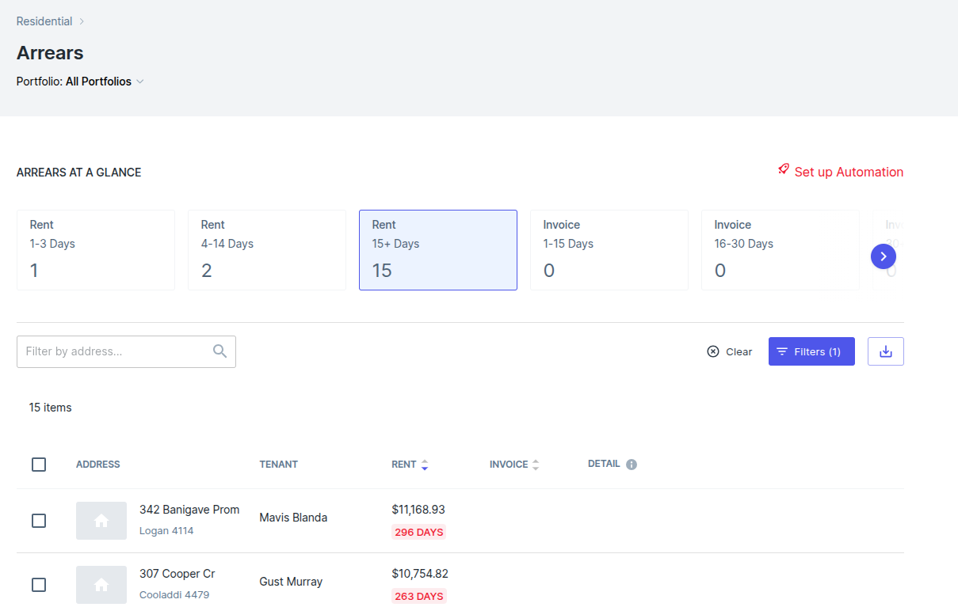This screenshot has width=958, height=607.
Task: Click the DETAIL info icon
Action: [632, 465]
